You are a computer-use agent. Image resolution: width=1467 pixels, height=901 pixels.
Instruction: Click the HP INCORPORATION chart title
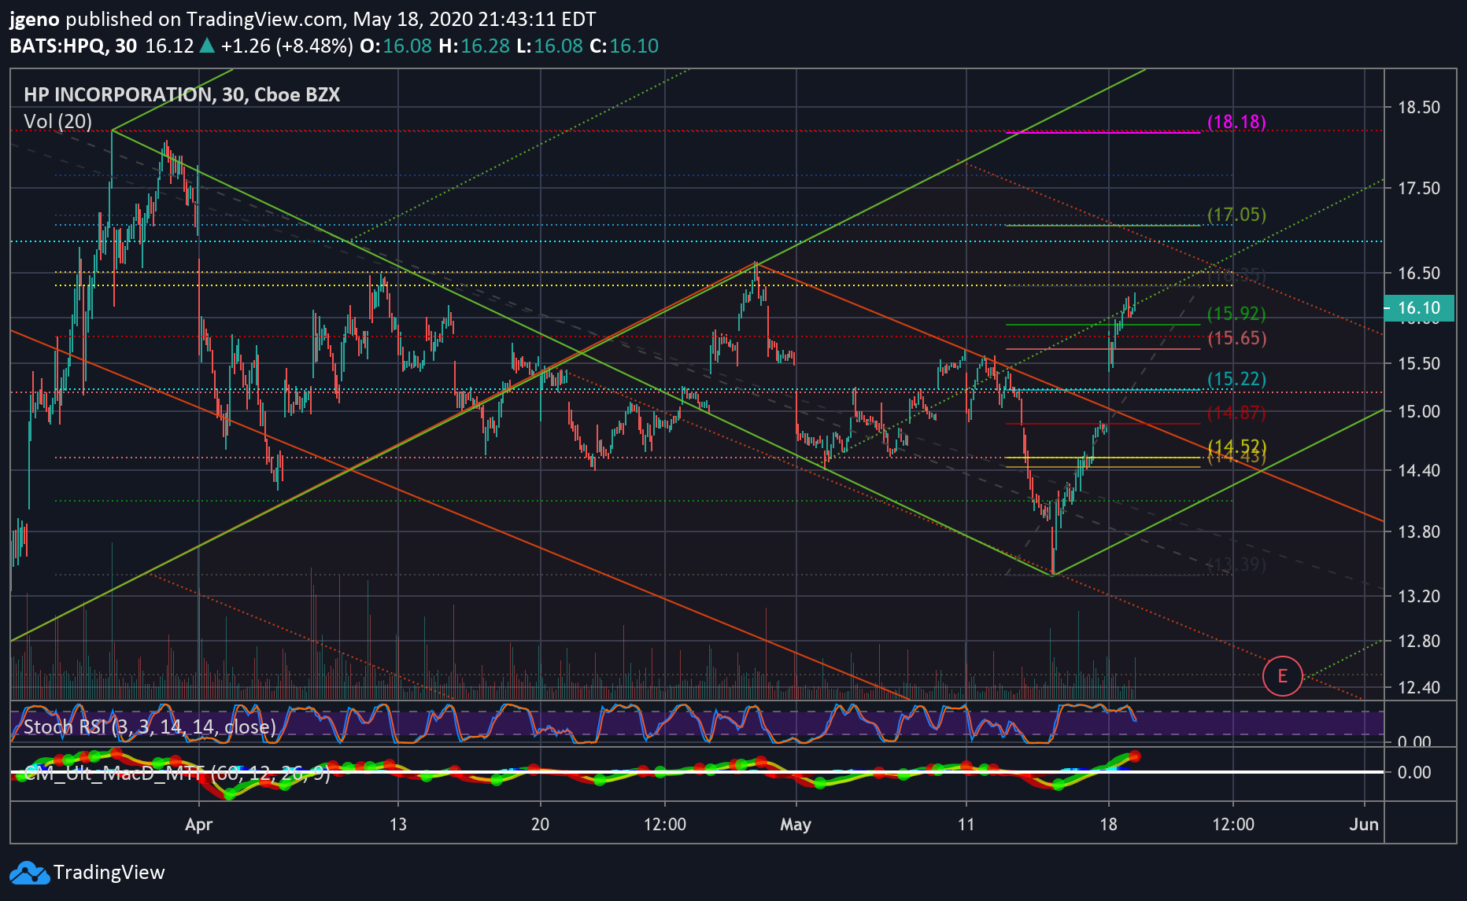(182, 95)
